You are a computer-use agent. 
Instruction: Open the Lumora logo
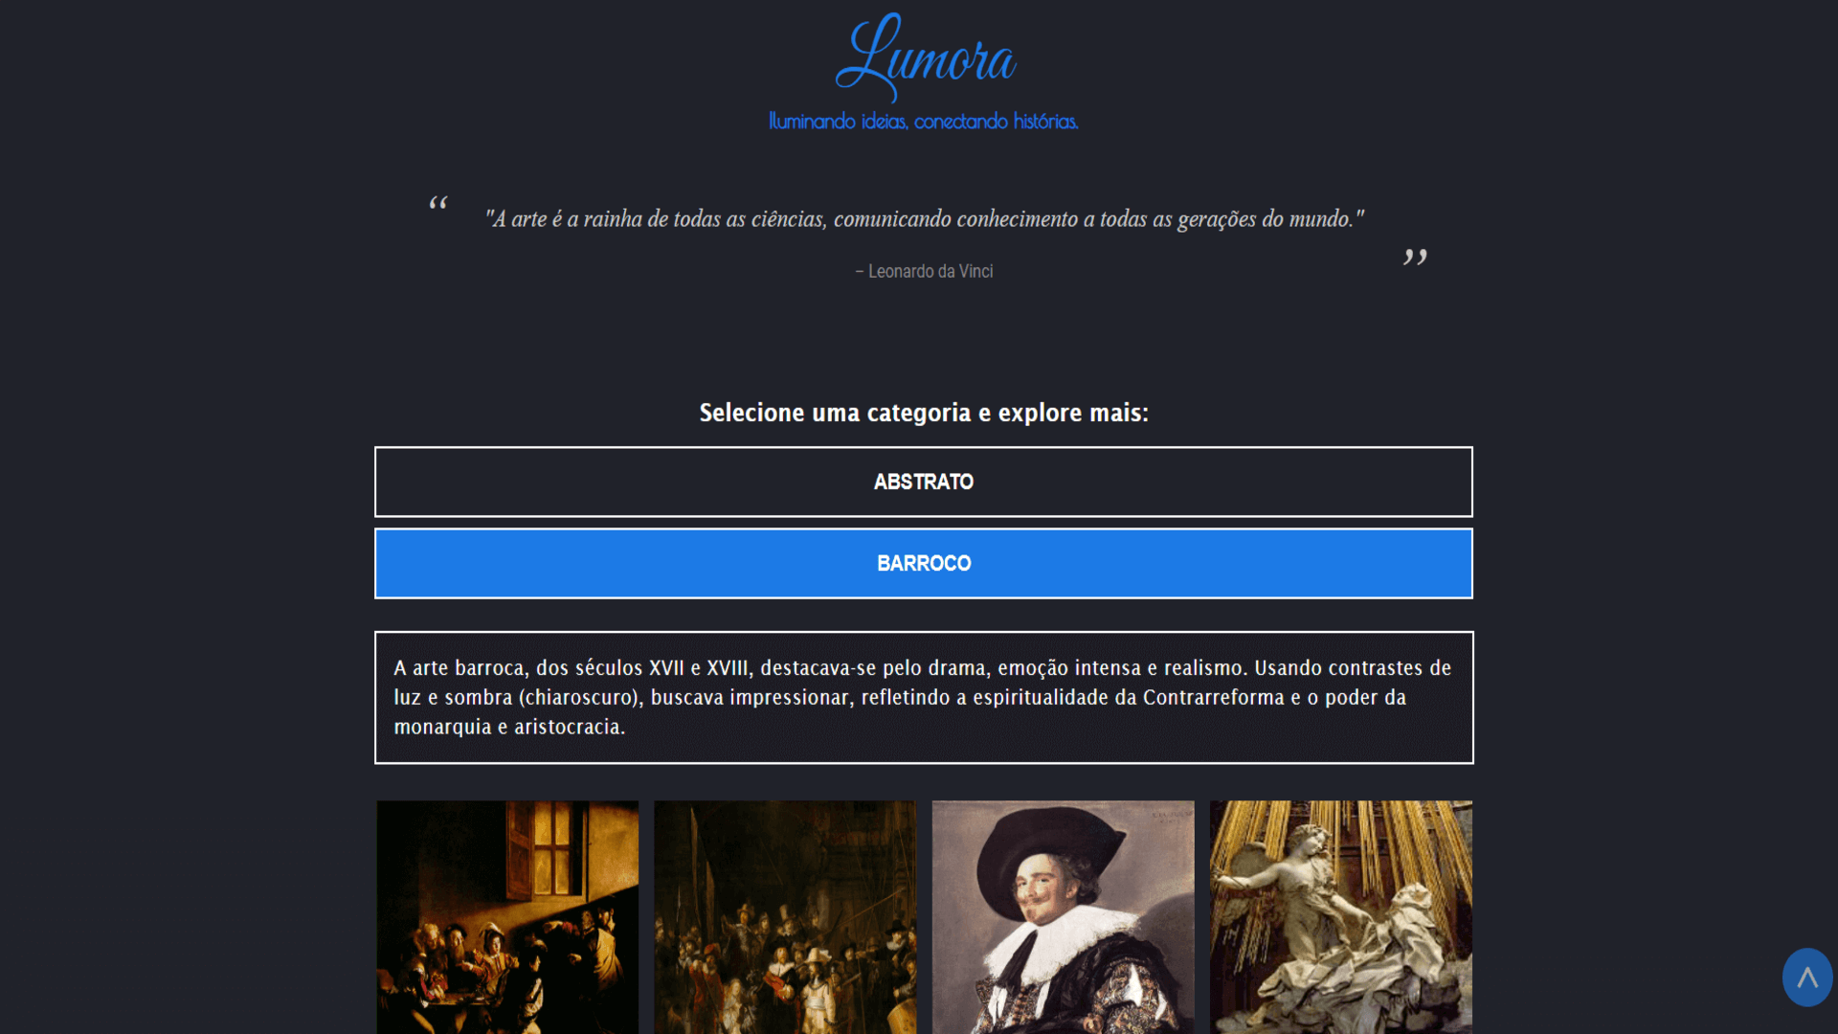coord(924,57)
